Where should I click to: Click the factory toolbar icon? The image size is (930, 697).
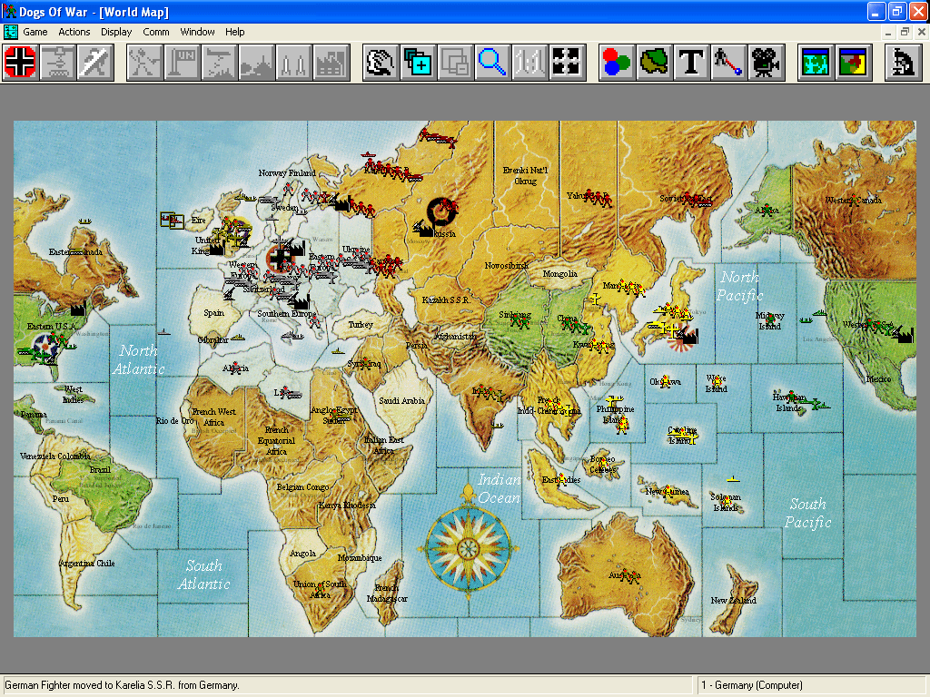pyautogui.click(x=331, y=63)
